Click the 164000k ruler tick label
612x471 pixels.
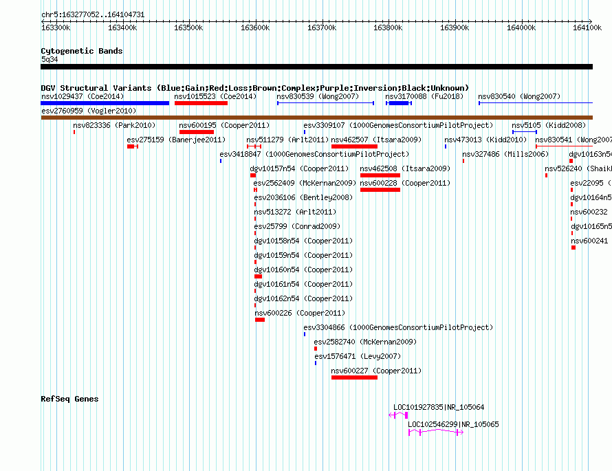click(521, 28)
